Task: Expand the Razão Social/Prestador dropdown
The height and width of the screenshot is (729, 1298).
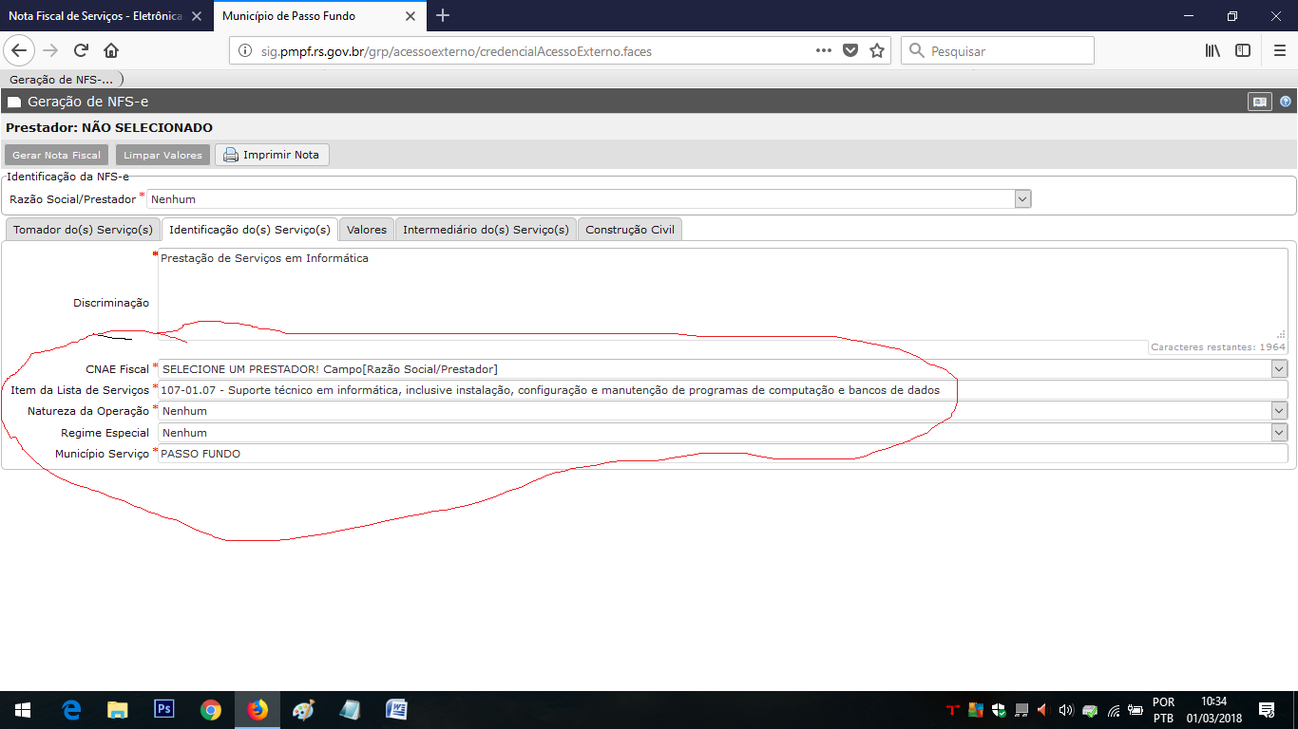Action: [x=1022, y=199]
